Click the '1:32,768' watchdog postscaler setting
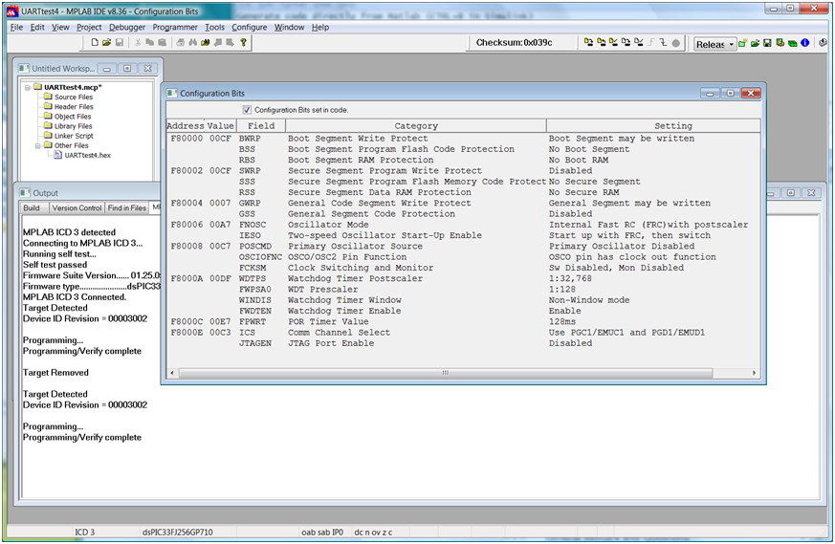Image resolution: width=835 pixels, height=544 pixels. click(570, 278)
